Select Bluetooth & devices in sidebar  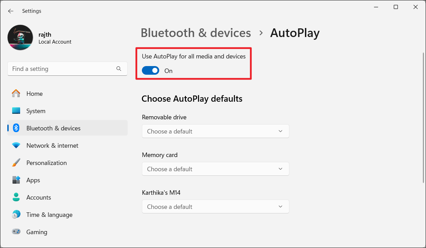(53, 128)
